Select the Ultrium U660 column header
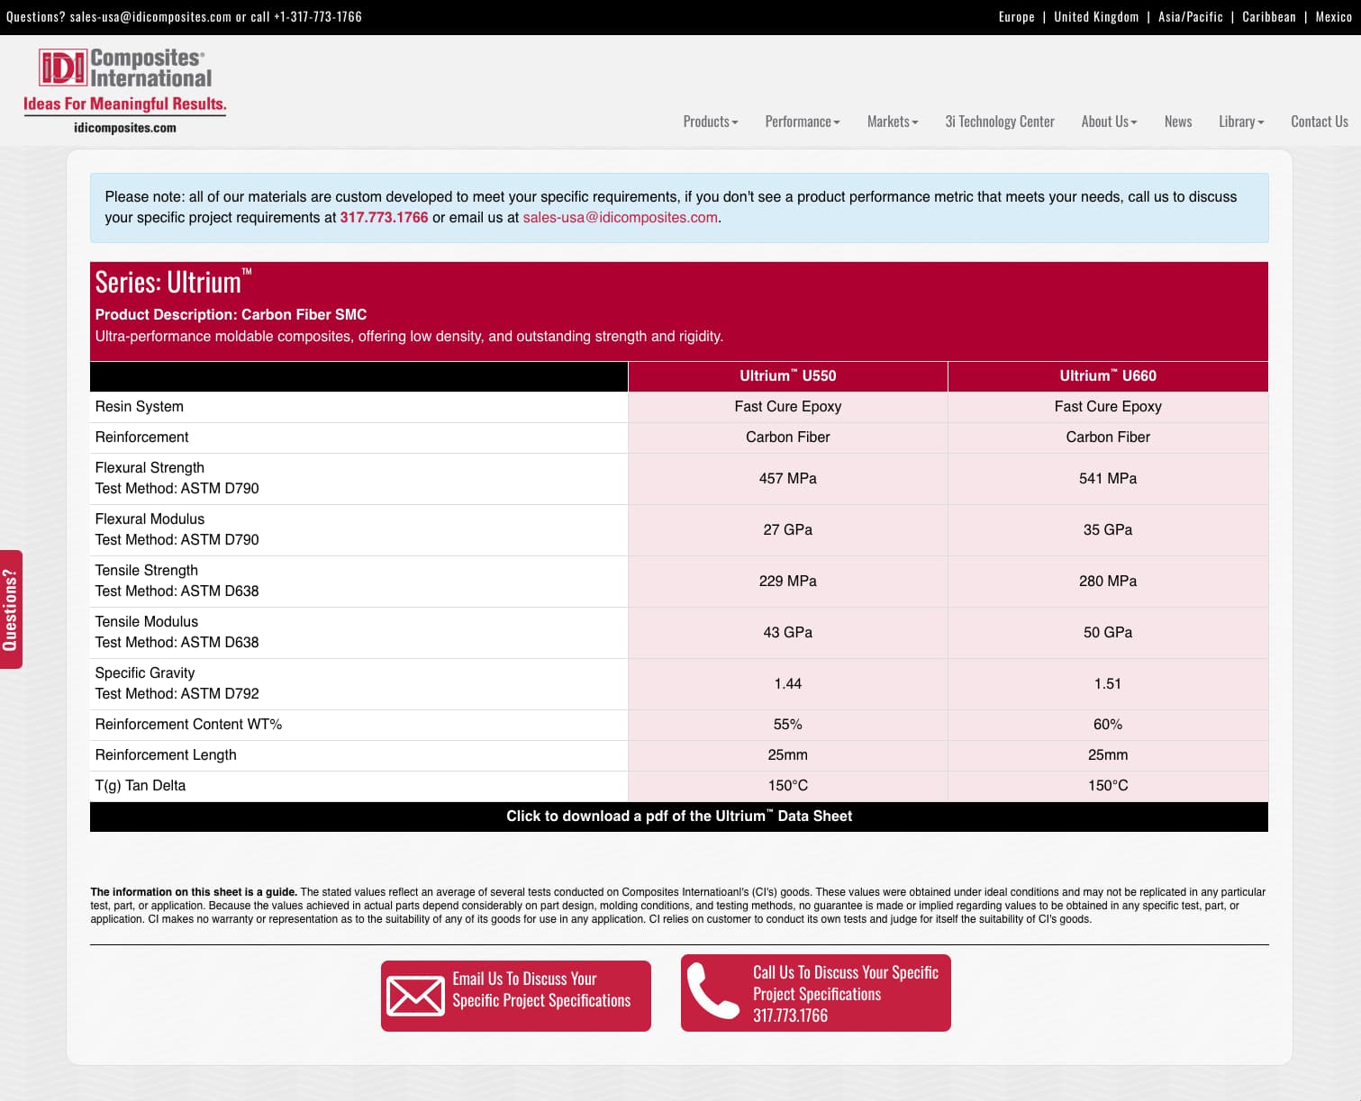Image resolution: width=1361 pixels, height=1101 pixels. 1108,376
